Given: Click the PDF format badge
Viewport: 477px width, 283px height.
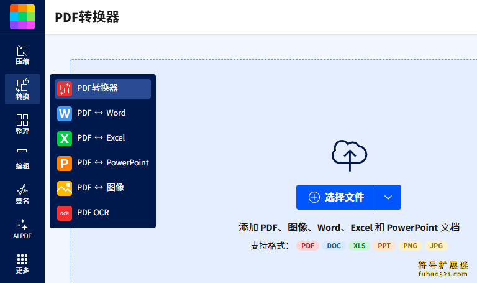Looking at the screenshot, I should pyautogui.click(x=307, y=246).
